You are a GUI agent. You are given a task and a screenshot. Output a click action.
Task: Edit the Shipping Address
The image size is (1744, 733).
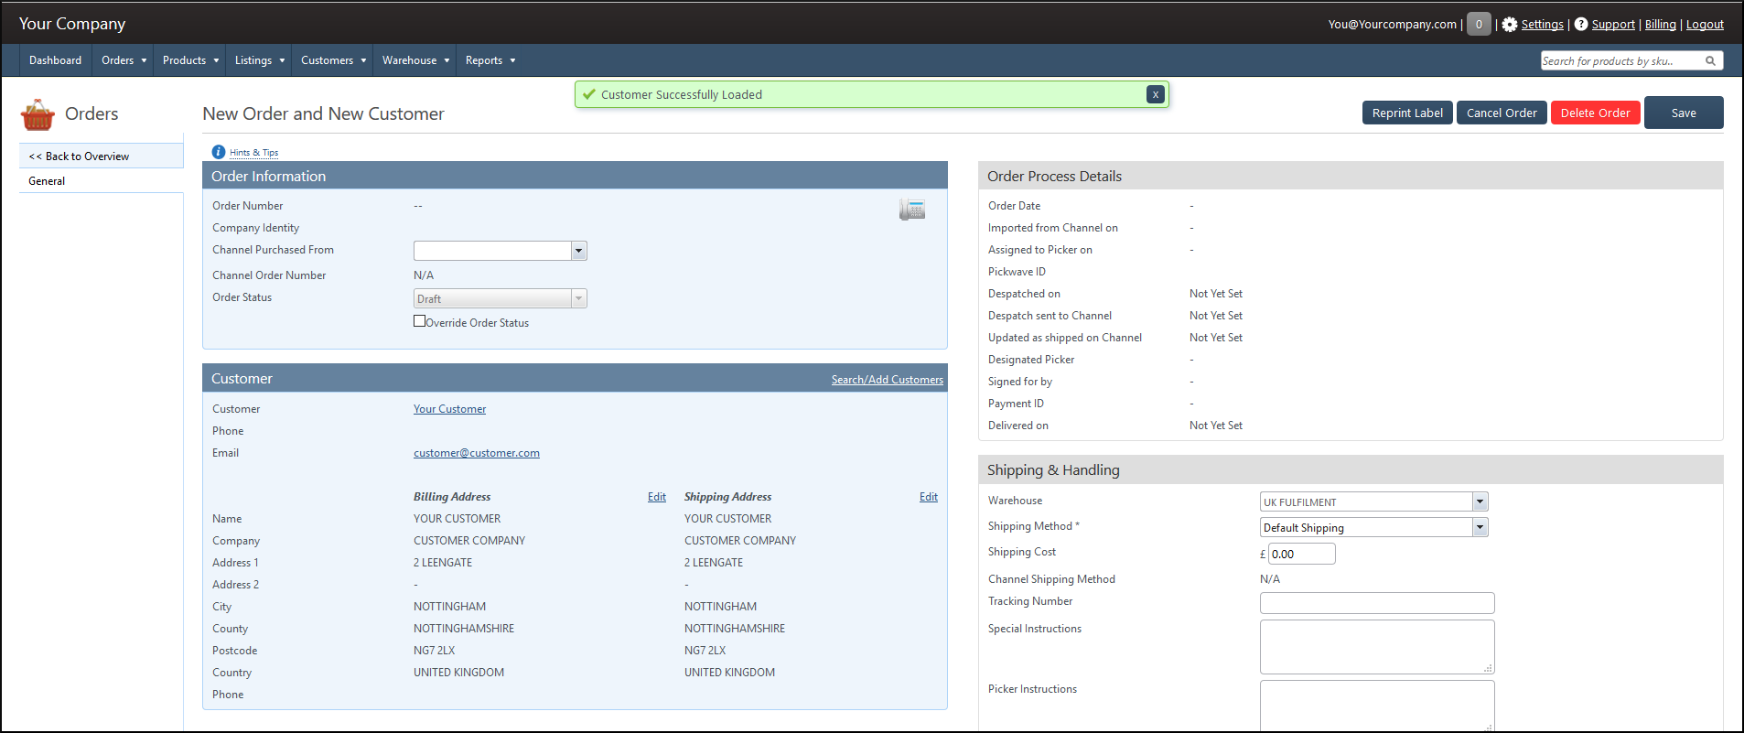(929, 497)
